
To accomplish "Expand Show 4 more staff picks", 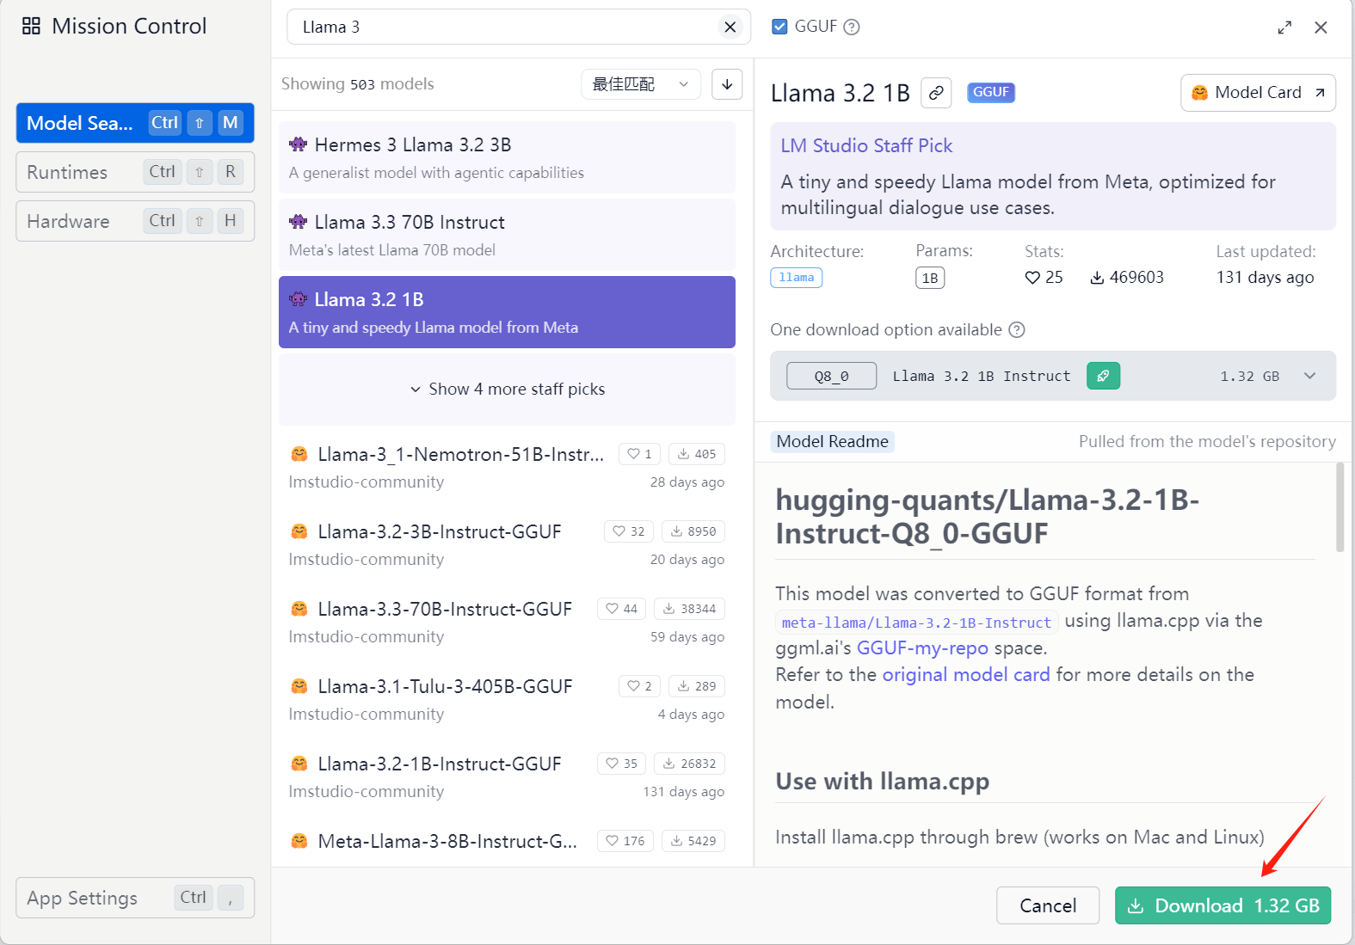I will click(507, 390).
